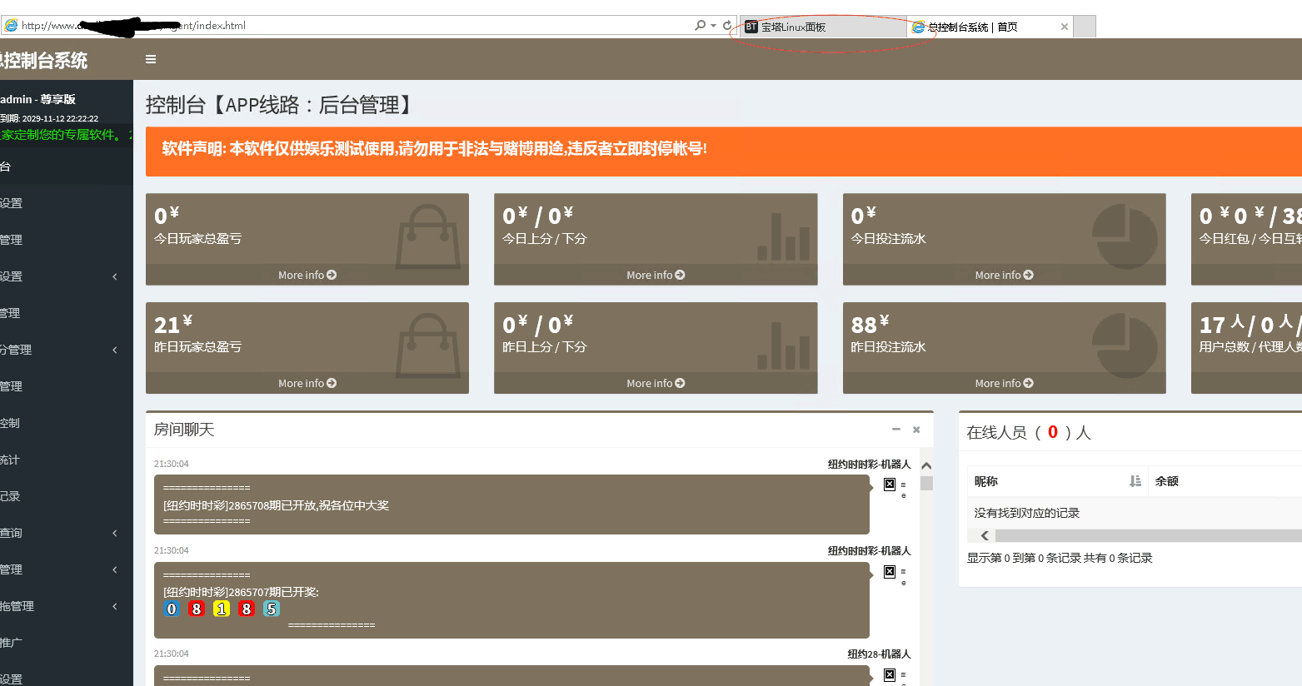
Task: Click the blue 0 lottery ball
Action: coord(172,609)
